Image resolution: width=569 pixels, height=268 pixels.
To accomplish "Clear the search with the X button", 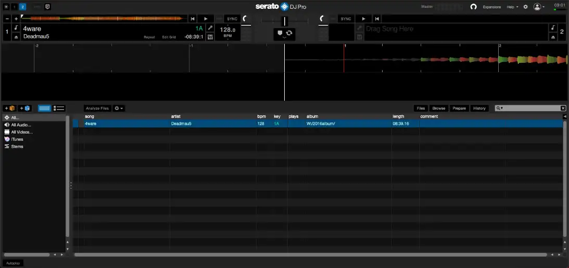I will pos(563,108).
